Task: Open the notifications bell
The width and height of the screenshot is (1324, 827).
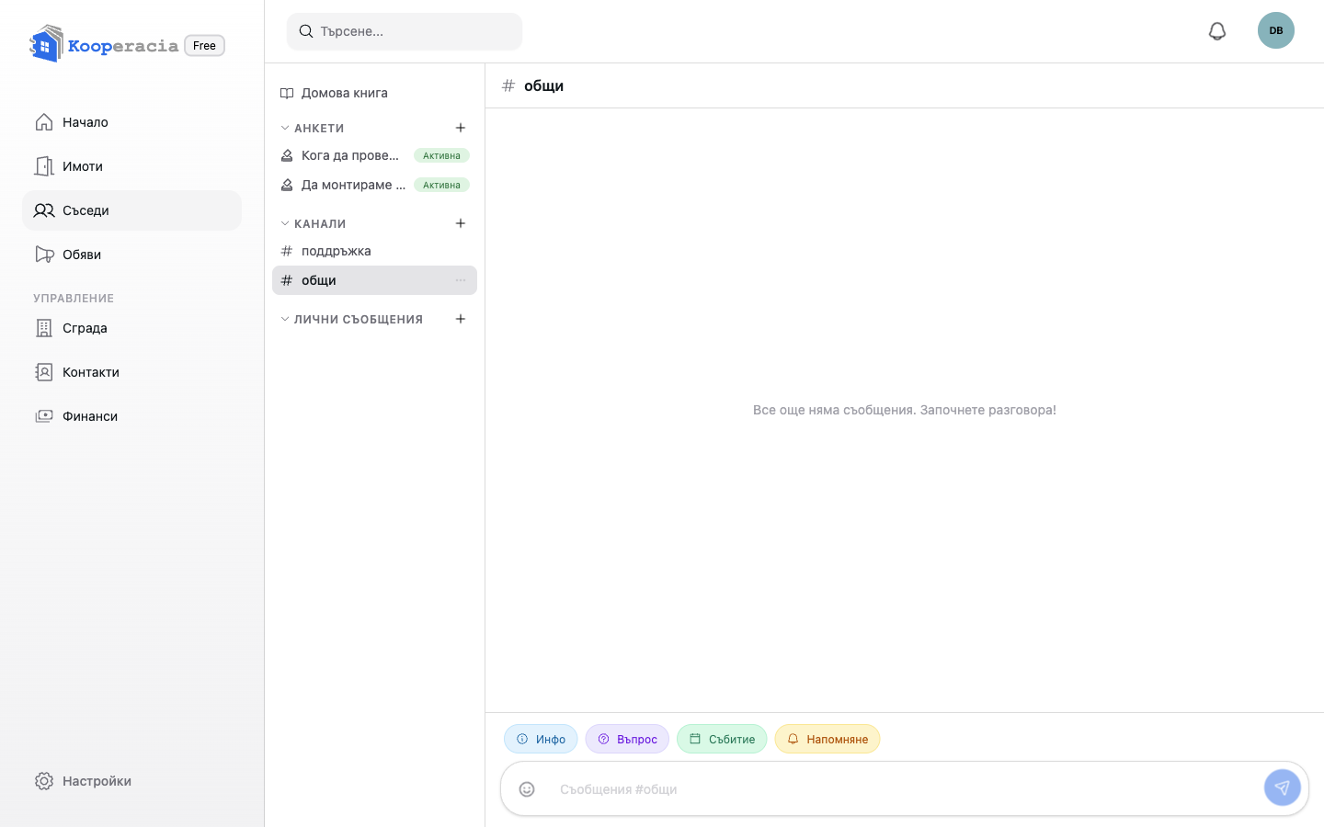Action: coord(1217,31)
